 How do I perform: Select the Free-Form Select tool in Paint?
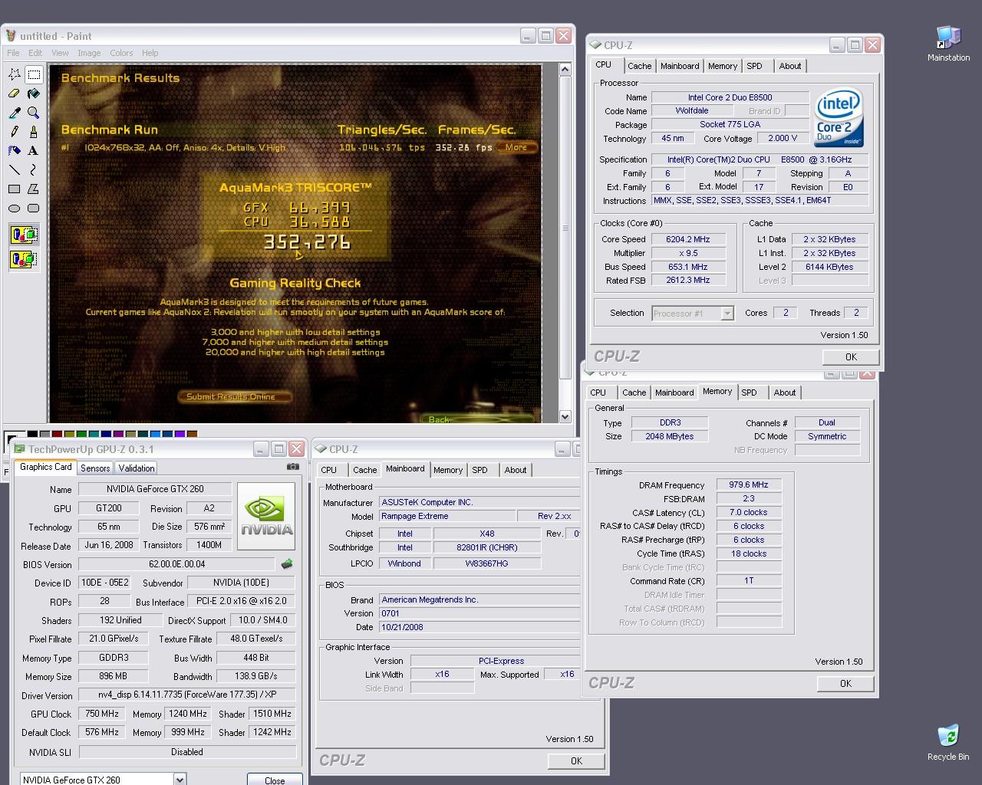pos(15,74)
